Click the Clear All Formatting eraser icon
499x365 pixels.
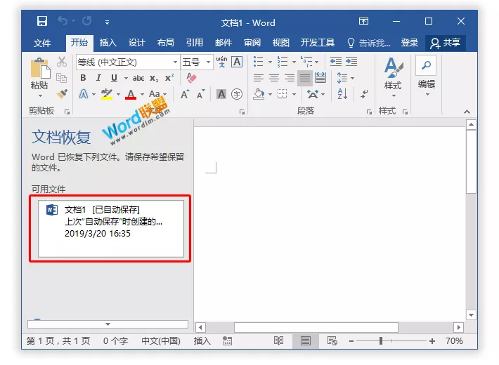pyautogui.click(x=191, y=78)
